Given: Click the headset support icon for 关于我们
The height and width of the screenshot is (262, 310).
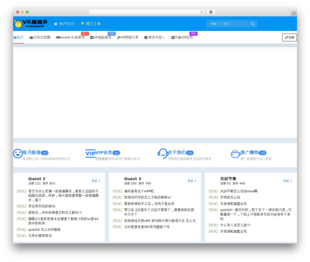Looking at the screenshot, I should pyautogui.click(x=162, y=154).
